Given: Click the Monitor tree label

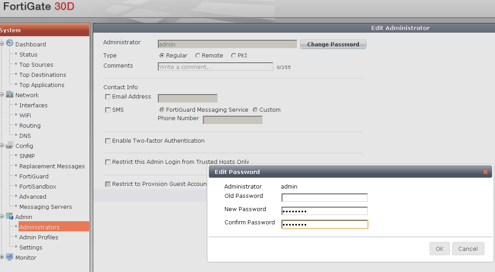Looking at the screenshot, I should 26,257.
